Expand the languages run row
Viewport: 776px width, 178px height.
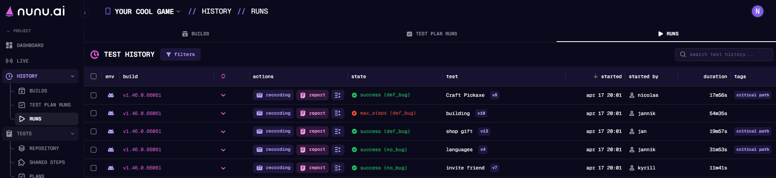pos(223,150)
